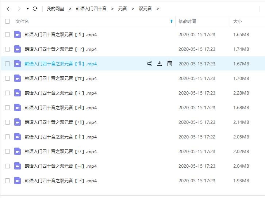Click the forward navigation arrow
This screenshot has height=198, width=265.
pos(19,8)
